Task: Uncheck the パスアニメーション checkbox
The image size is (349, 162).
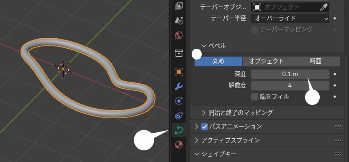Action: point(204,127)
